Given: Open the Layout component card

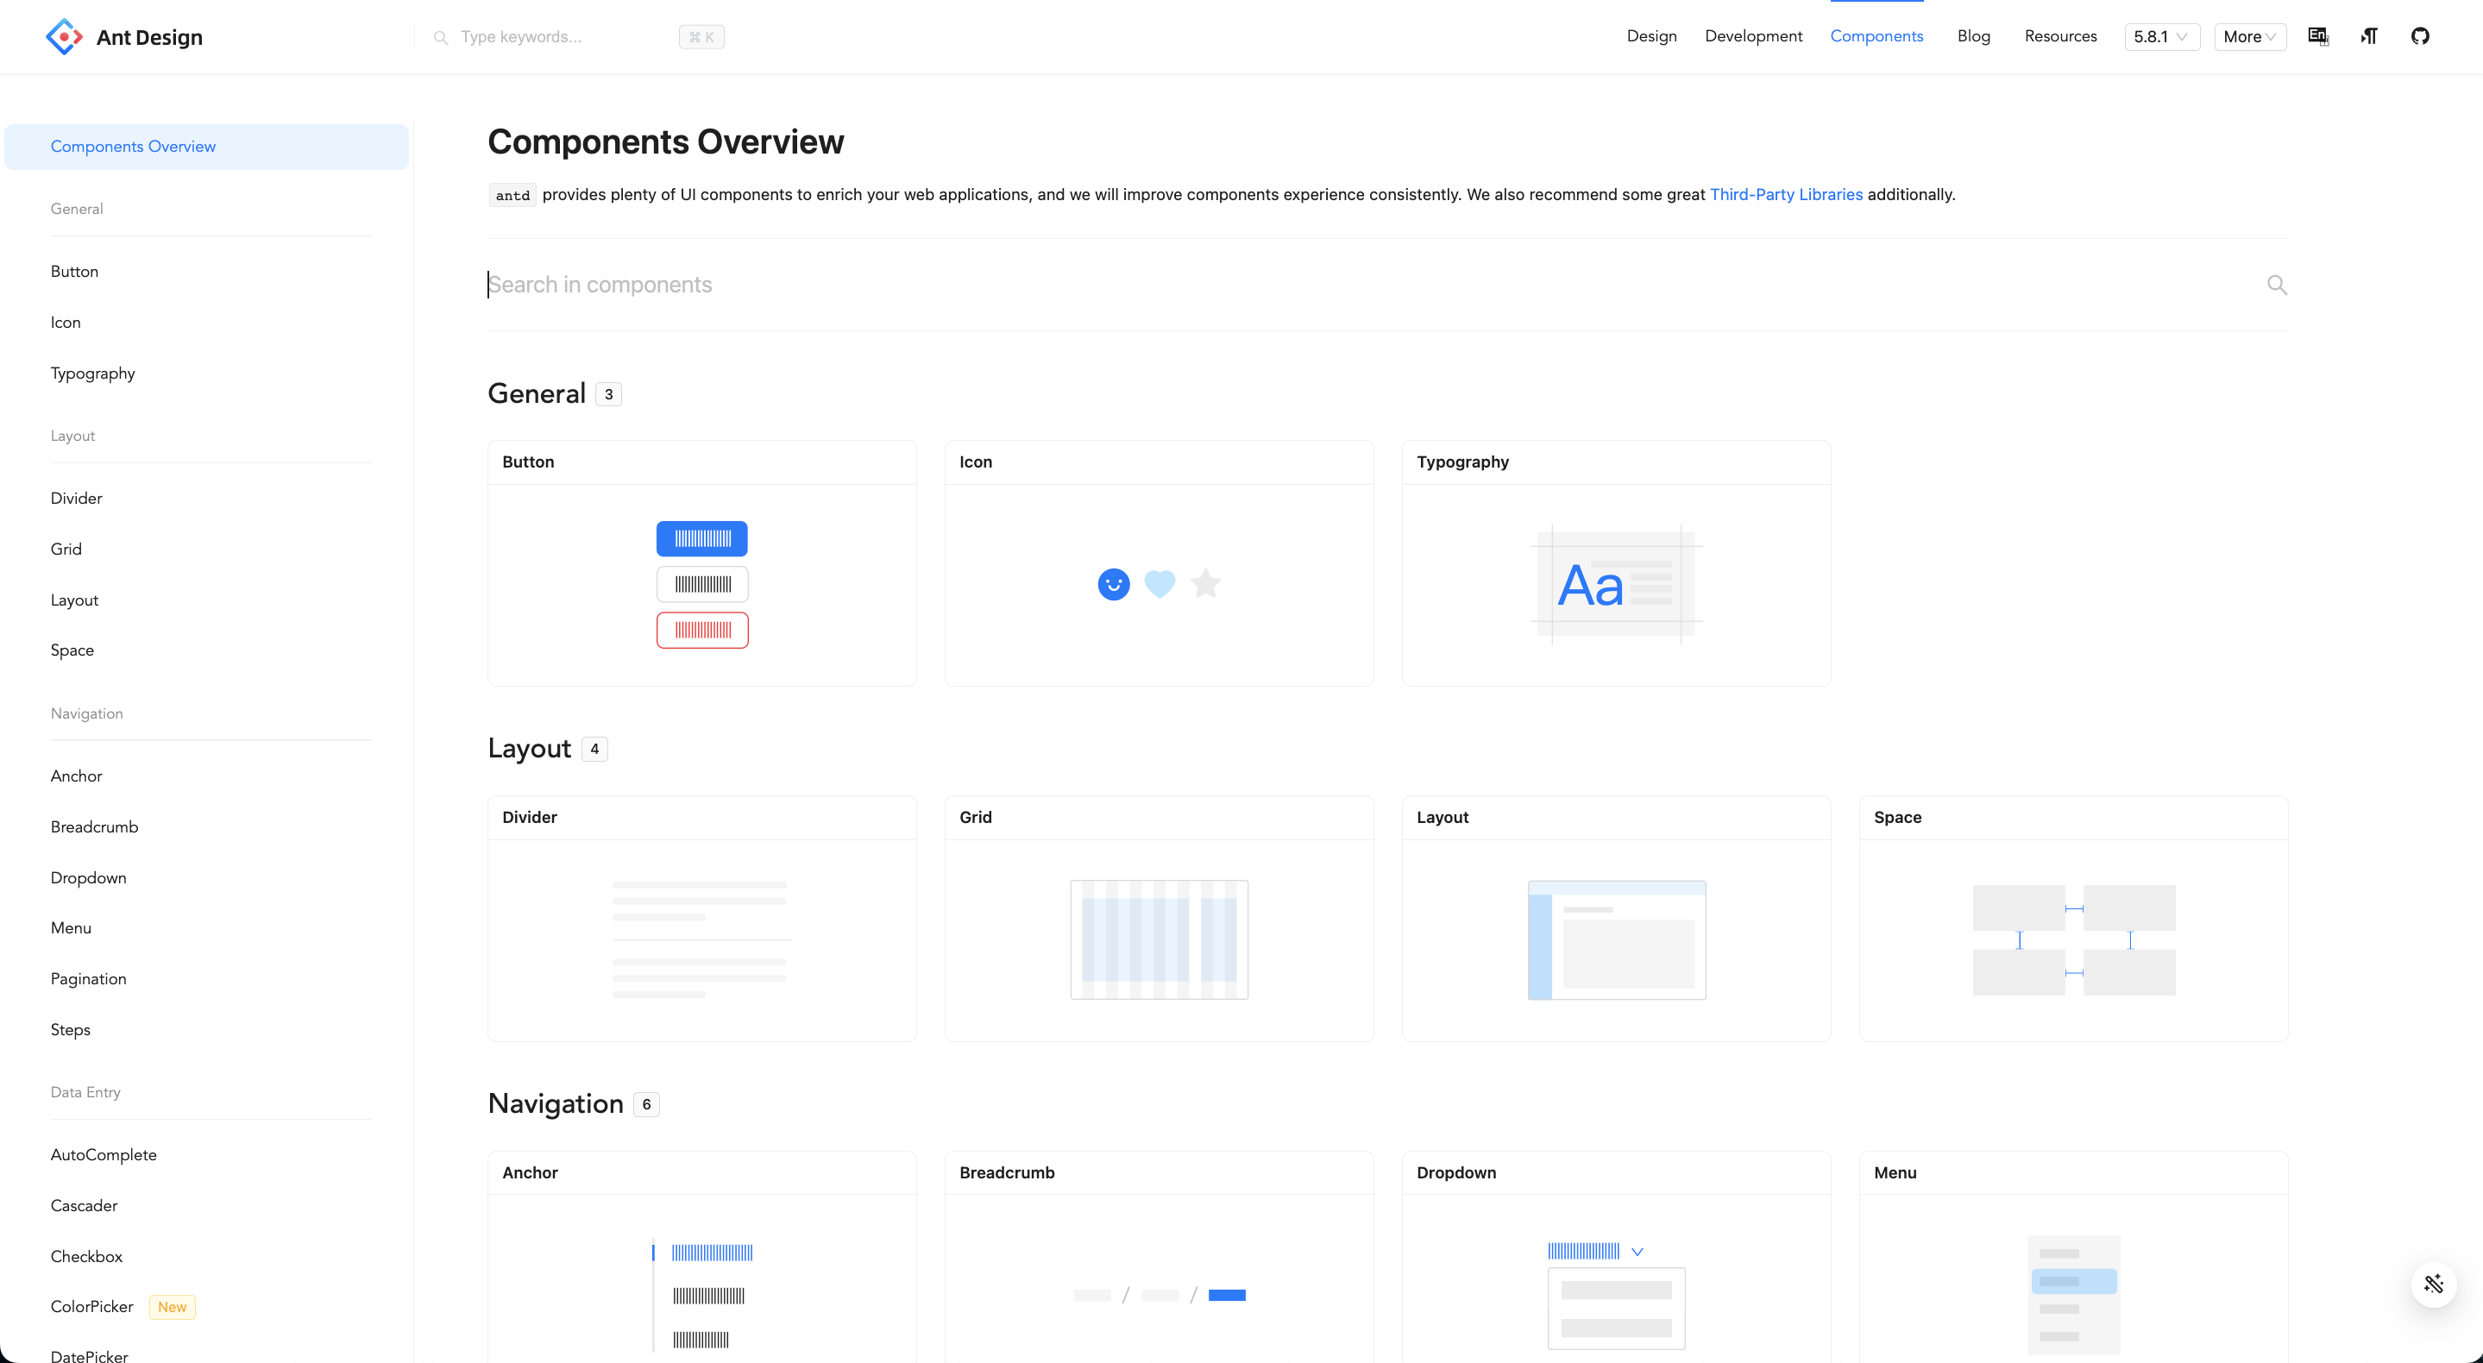Looking at the screenshot, I should tap(1617, 919).
